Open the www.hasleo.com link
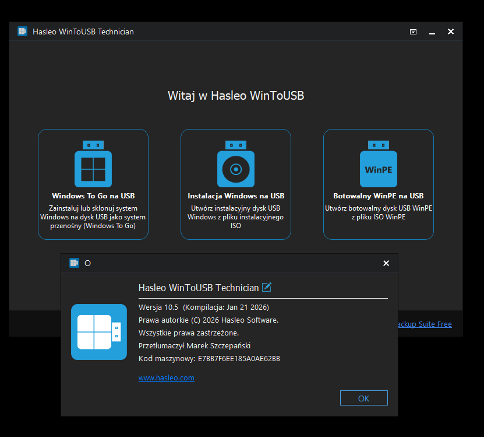Image resolution: width=484 pixels, height=437 pixels. click(167, 377)
